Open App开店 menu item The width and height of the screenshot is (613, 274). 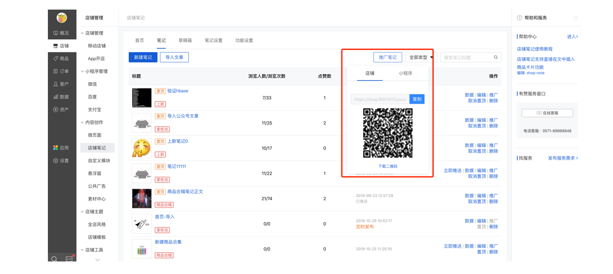click(x=96, y=58)
